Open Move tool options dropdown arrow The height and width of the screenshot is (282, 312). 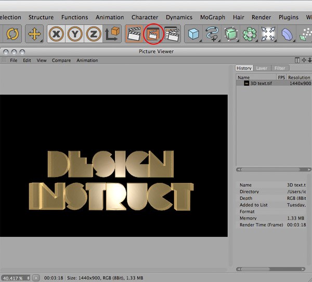coord(42,41)
